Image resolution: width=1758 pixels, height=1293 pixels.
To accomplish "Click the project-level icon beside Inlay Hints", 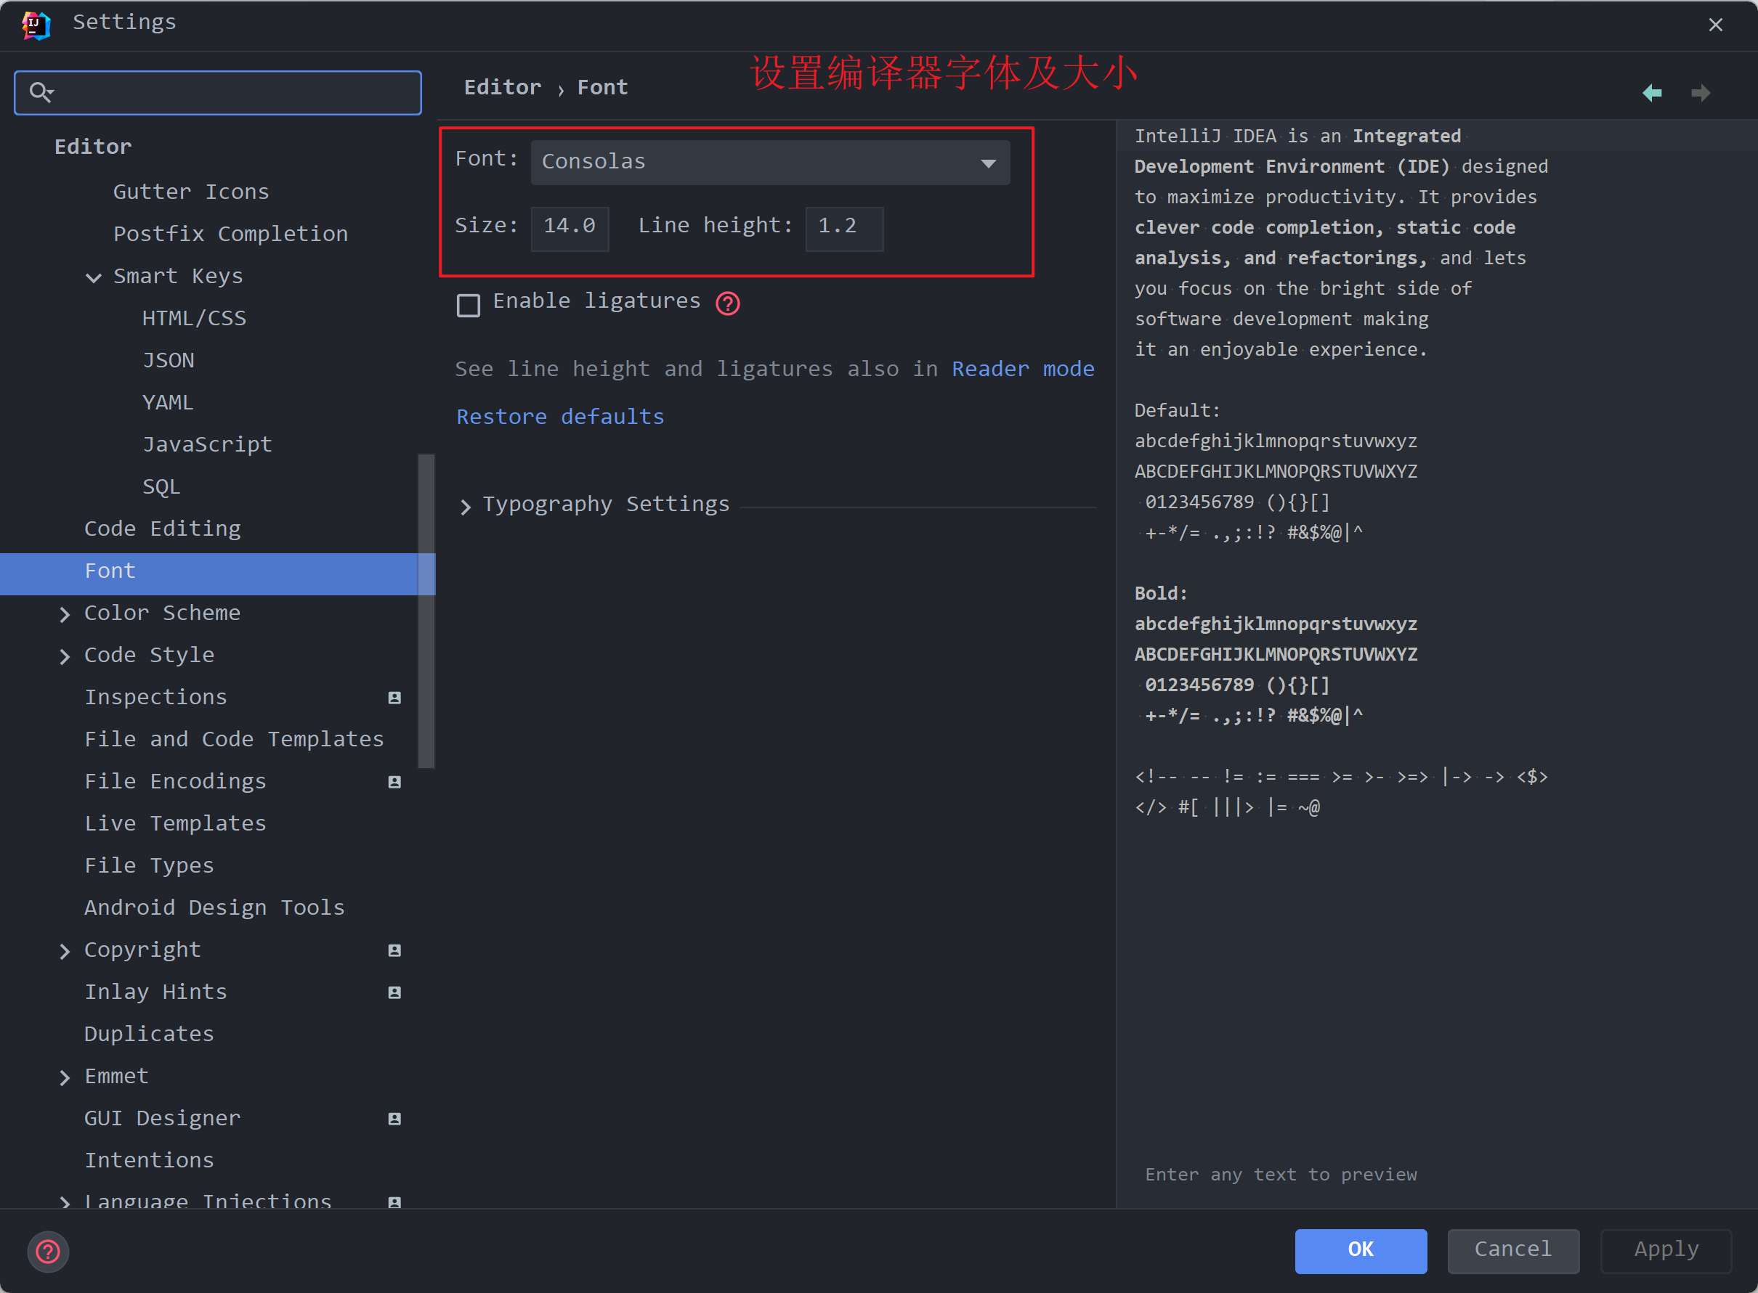I will [x=394, y=992].
